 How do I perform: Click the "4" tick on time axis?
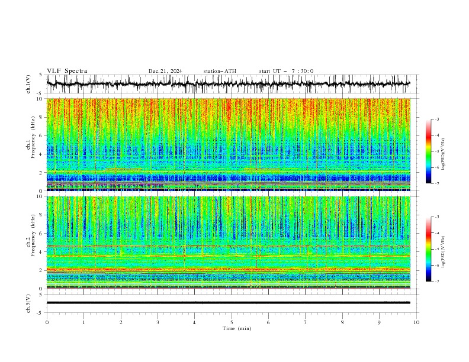pyautogui.click(x=195, y=322)
